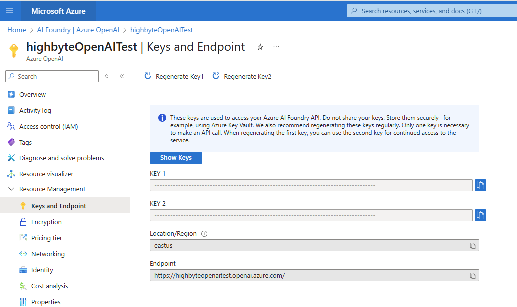This screenshot has width=517, height=307.
Task: Open AI Foundry | Azure OpenAI breadcrumb
Action: (78, 30)
